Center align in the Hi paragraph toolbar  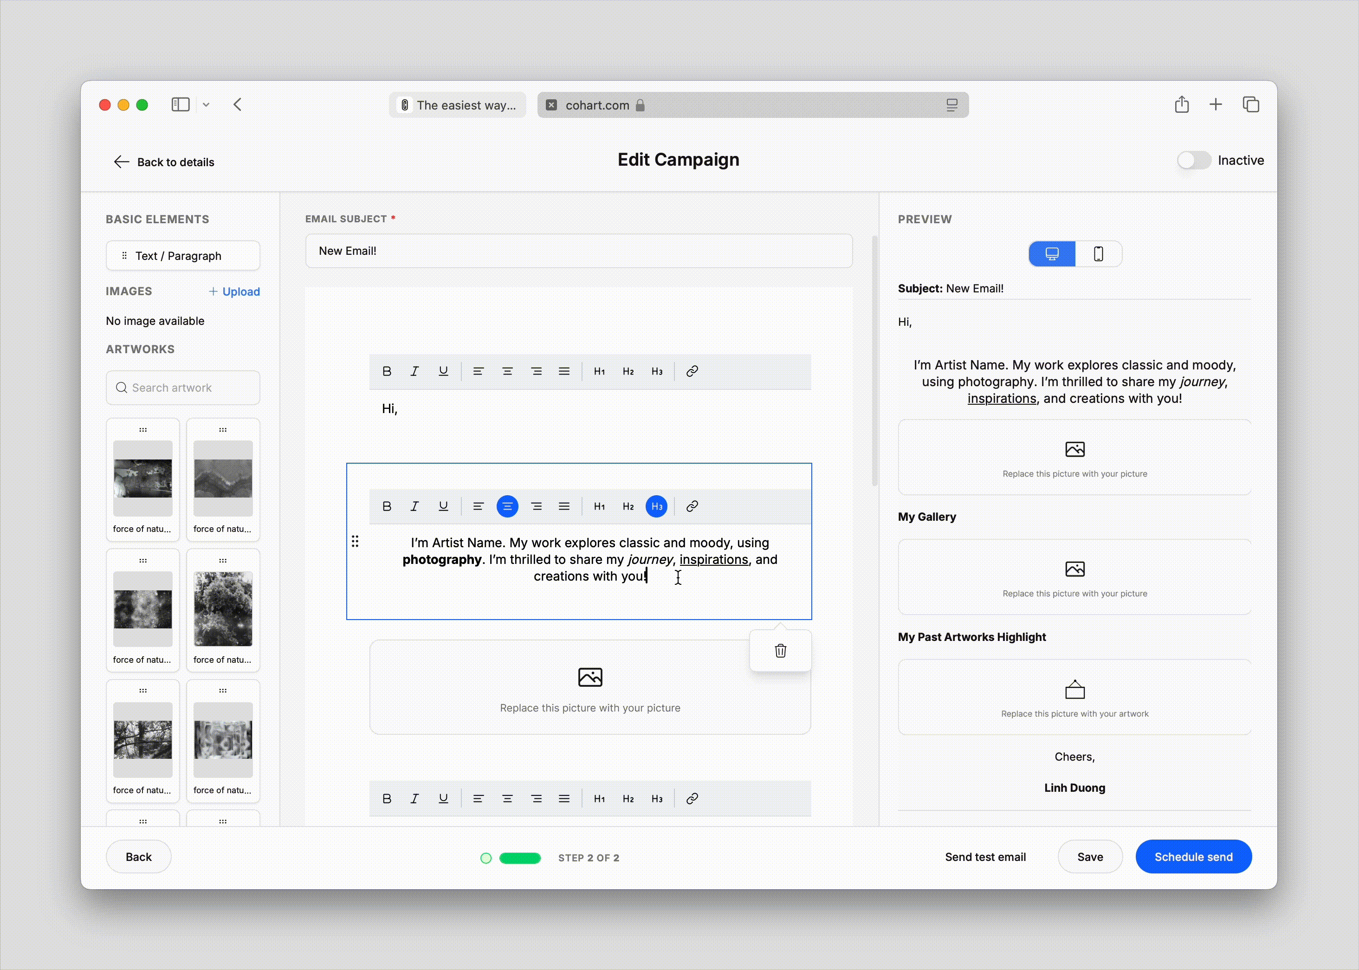507,371
